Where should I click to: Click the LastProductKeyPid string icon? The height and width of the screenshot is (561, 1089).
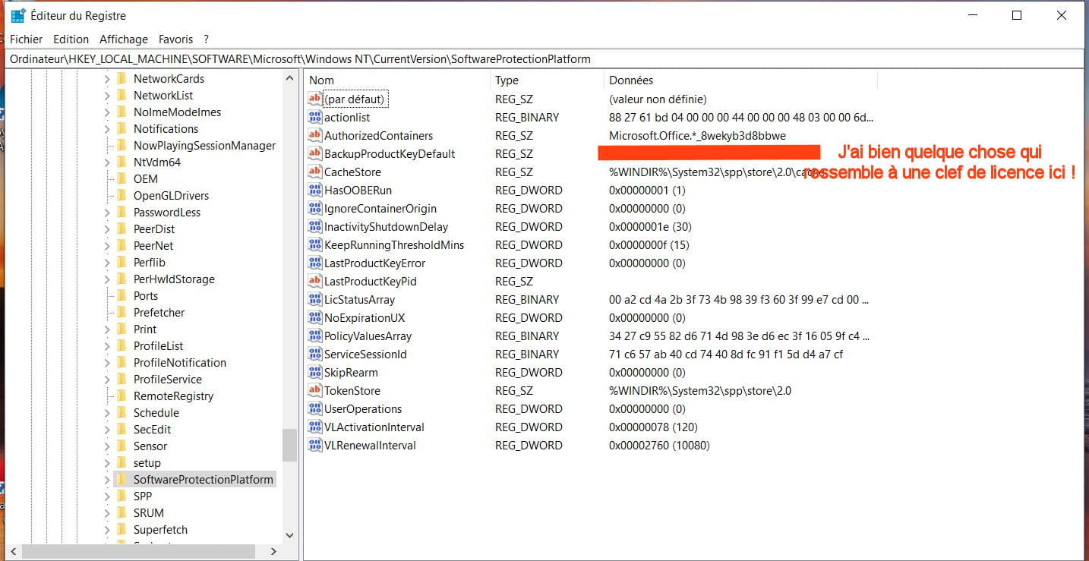pos(315,281)
